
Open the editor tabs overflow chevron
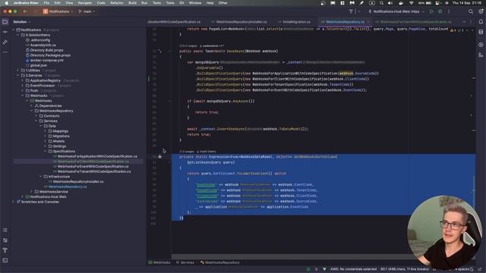click(464, 22)
